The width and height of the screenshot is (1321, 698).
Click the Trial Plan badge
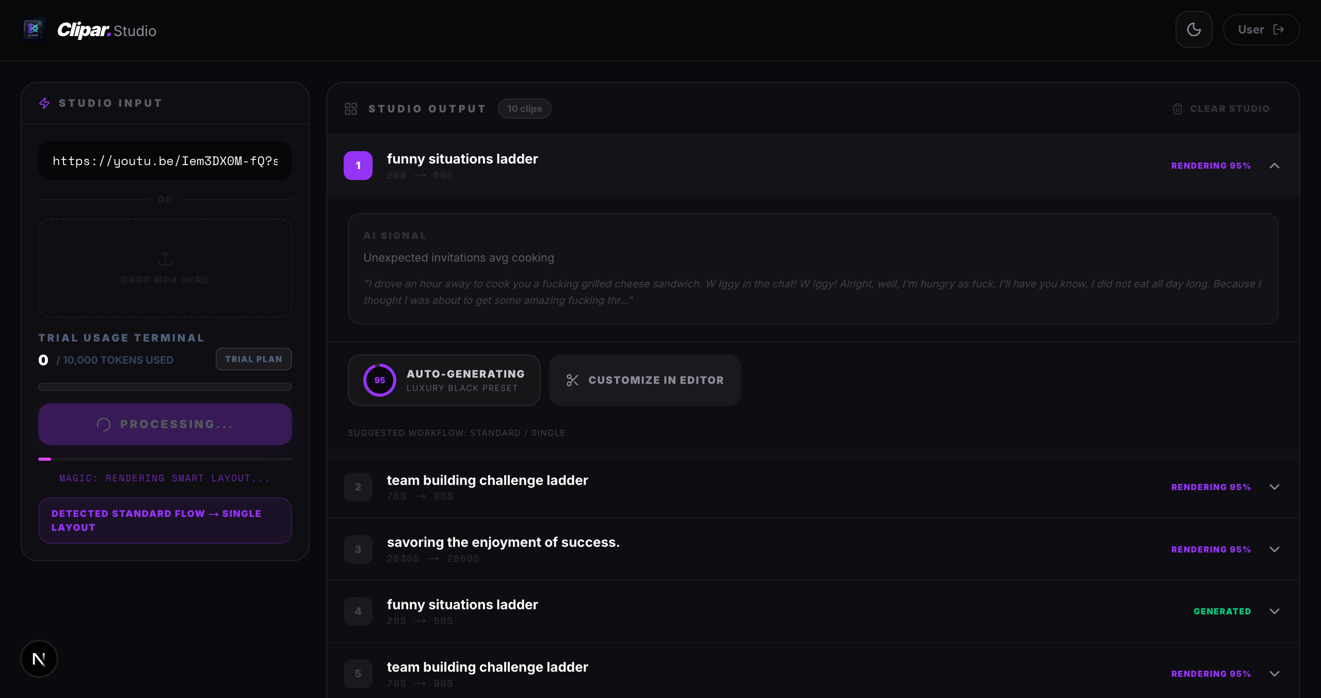tap(253, 359)
